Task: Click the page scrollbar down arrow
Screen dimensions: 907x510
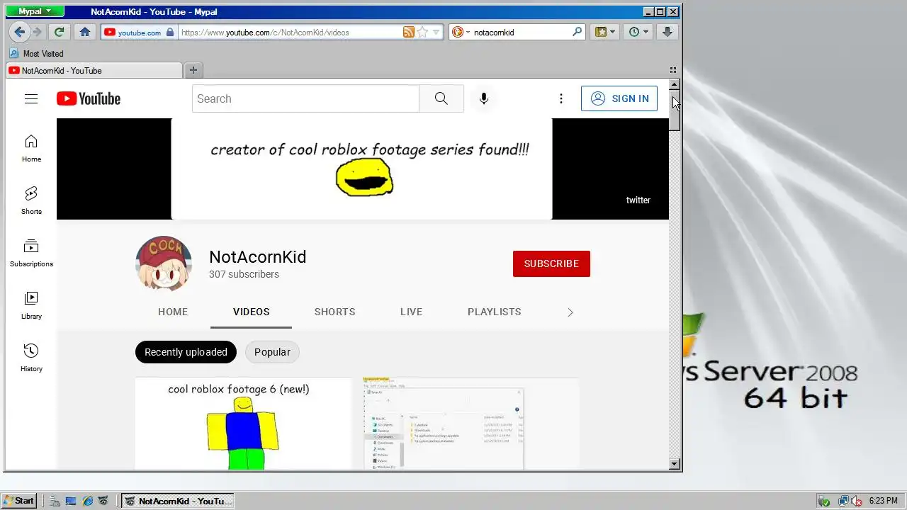Action: [x=675, y=464]
